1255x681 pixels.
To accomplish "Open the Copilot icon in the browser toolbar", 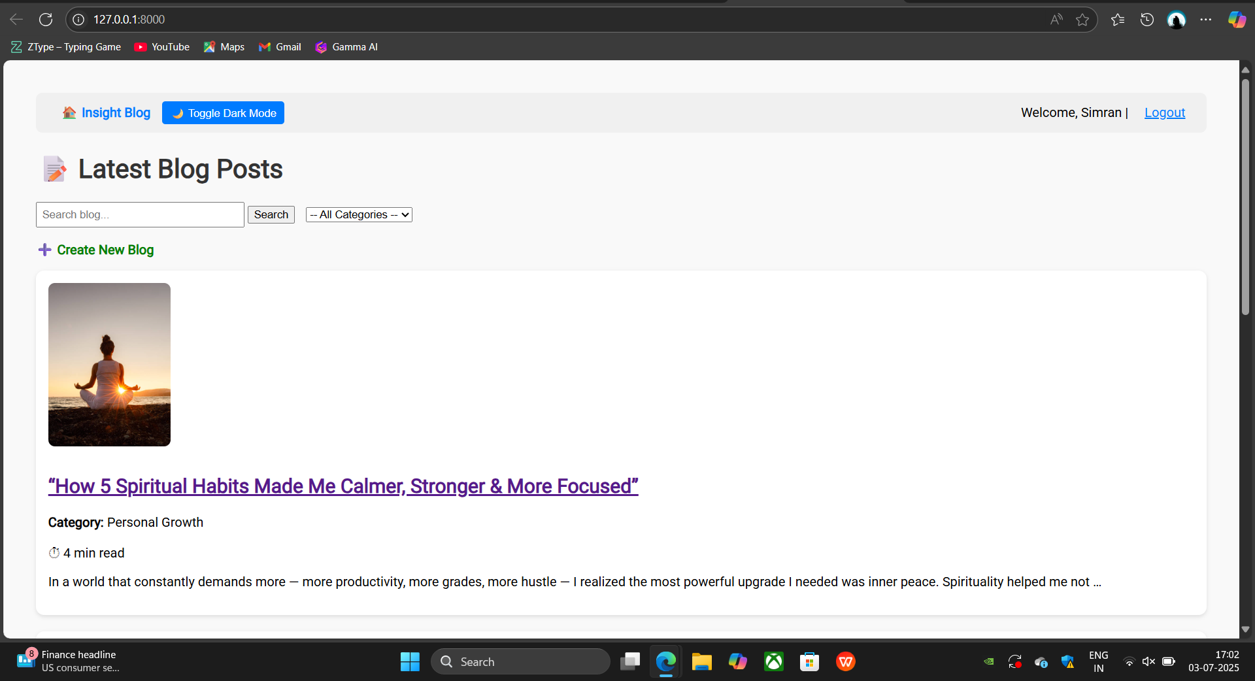I will pyautogui.click(x=1237, y=20).
